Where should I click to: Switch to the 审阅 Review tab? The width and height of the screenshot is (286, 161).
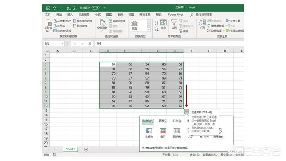(x=120, y=15)
